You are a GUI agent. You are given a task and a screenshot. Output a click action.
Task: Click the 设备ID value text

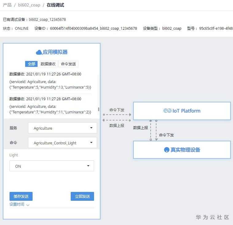tap(93, 28)
